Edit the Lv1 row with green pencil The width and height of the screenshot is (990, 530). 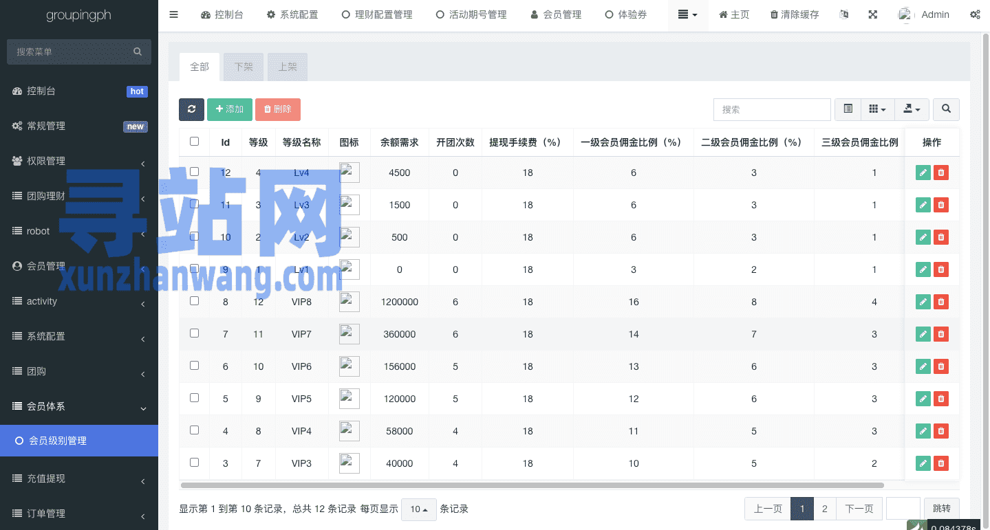pos(923,269)
